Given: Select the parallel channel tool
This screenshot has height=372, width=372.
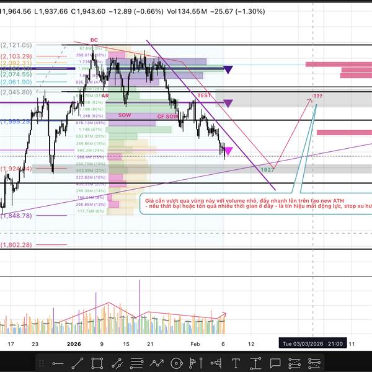Looking at the screenshot, I should coord(117,363).
